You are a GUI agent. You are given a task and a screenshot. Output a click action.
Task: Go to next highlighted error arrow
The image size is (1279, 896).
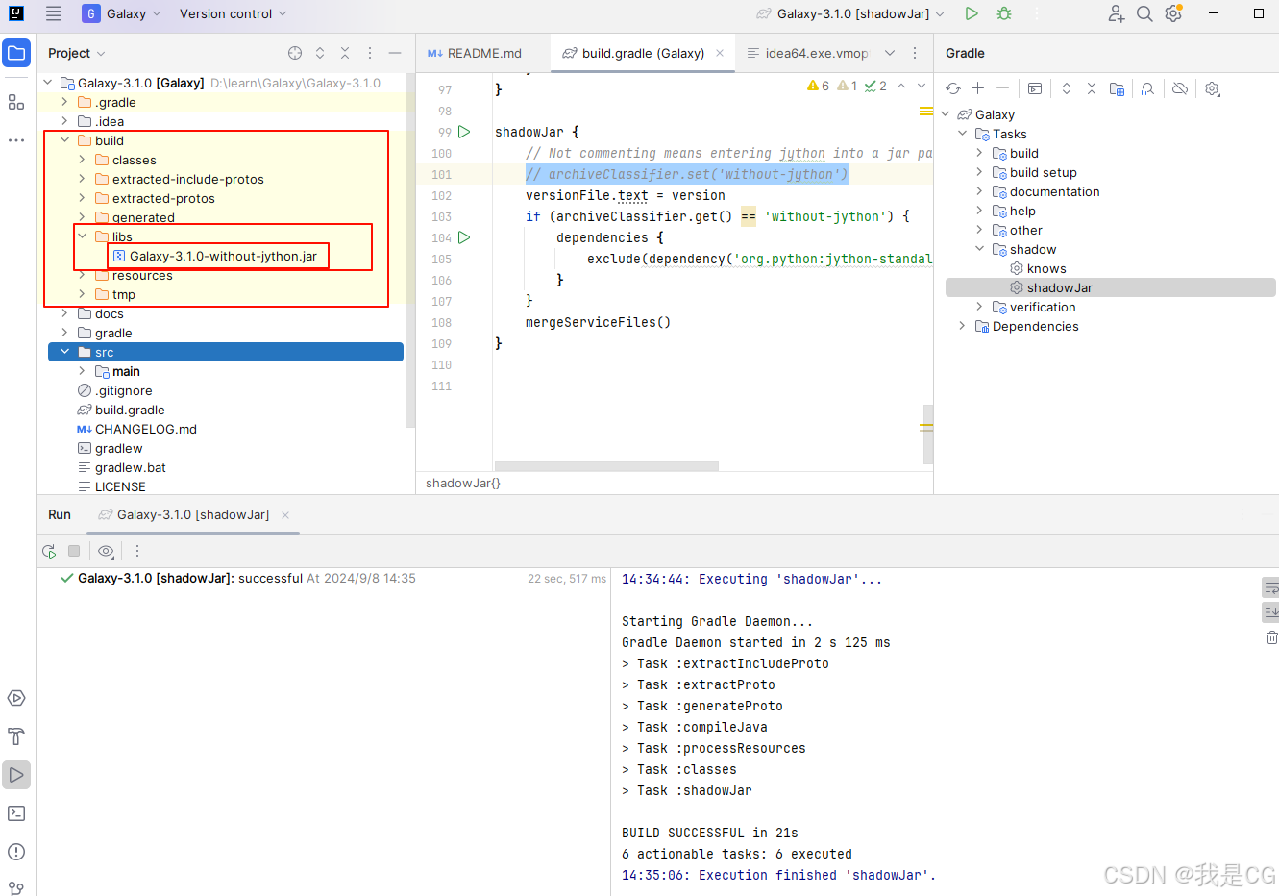922,86
